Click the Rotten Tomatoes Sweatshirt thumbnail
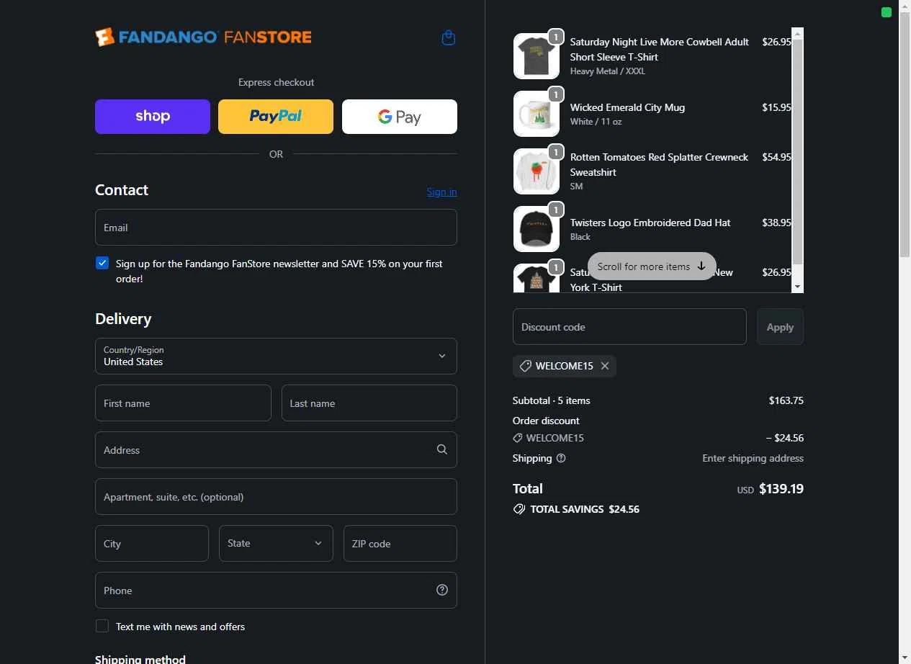 536,171
